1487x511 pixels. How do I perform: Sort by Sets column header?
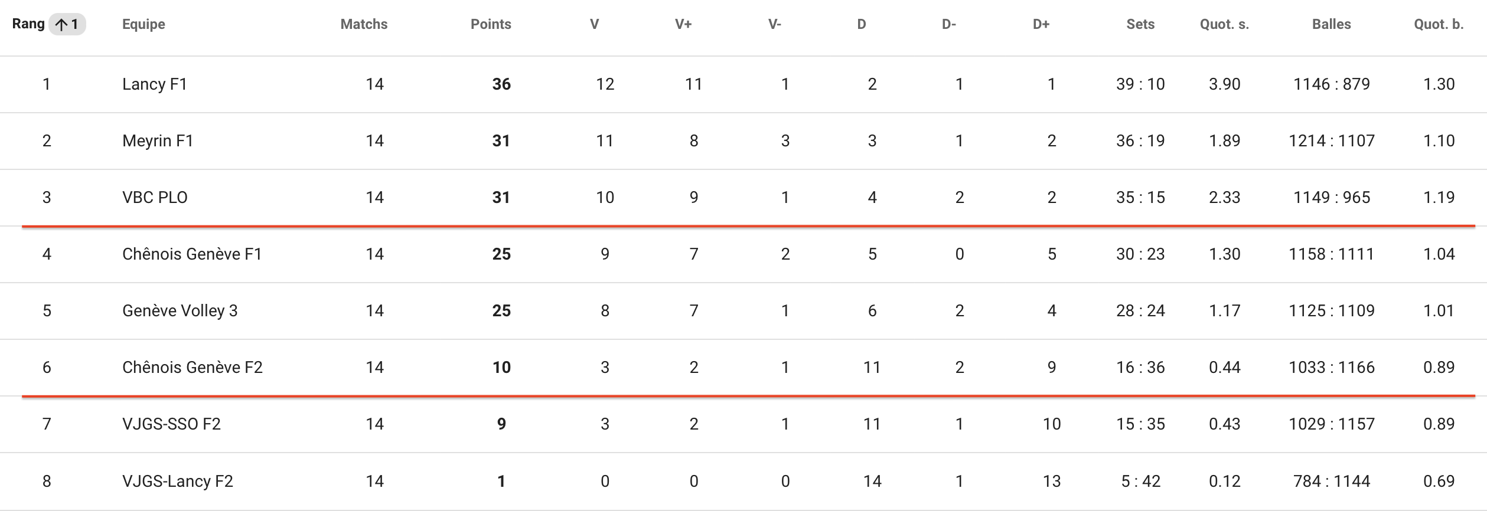coord(1140,24)
